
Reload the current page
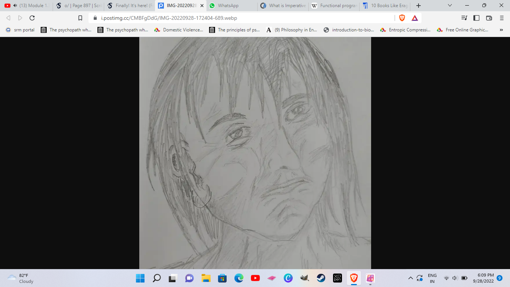tap(32, 18)
